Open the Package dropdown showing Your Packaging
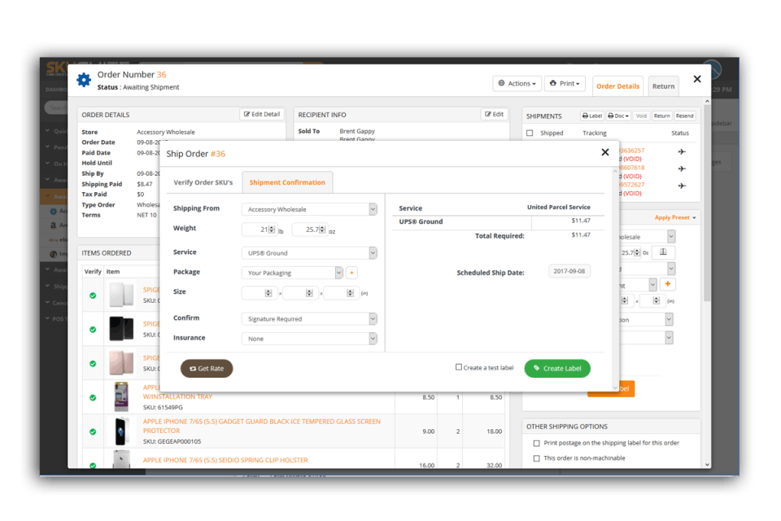 click(x=292, y=273)
